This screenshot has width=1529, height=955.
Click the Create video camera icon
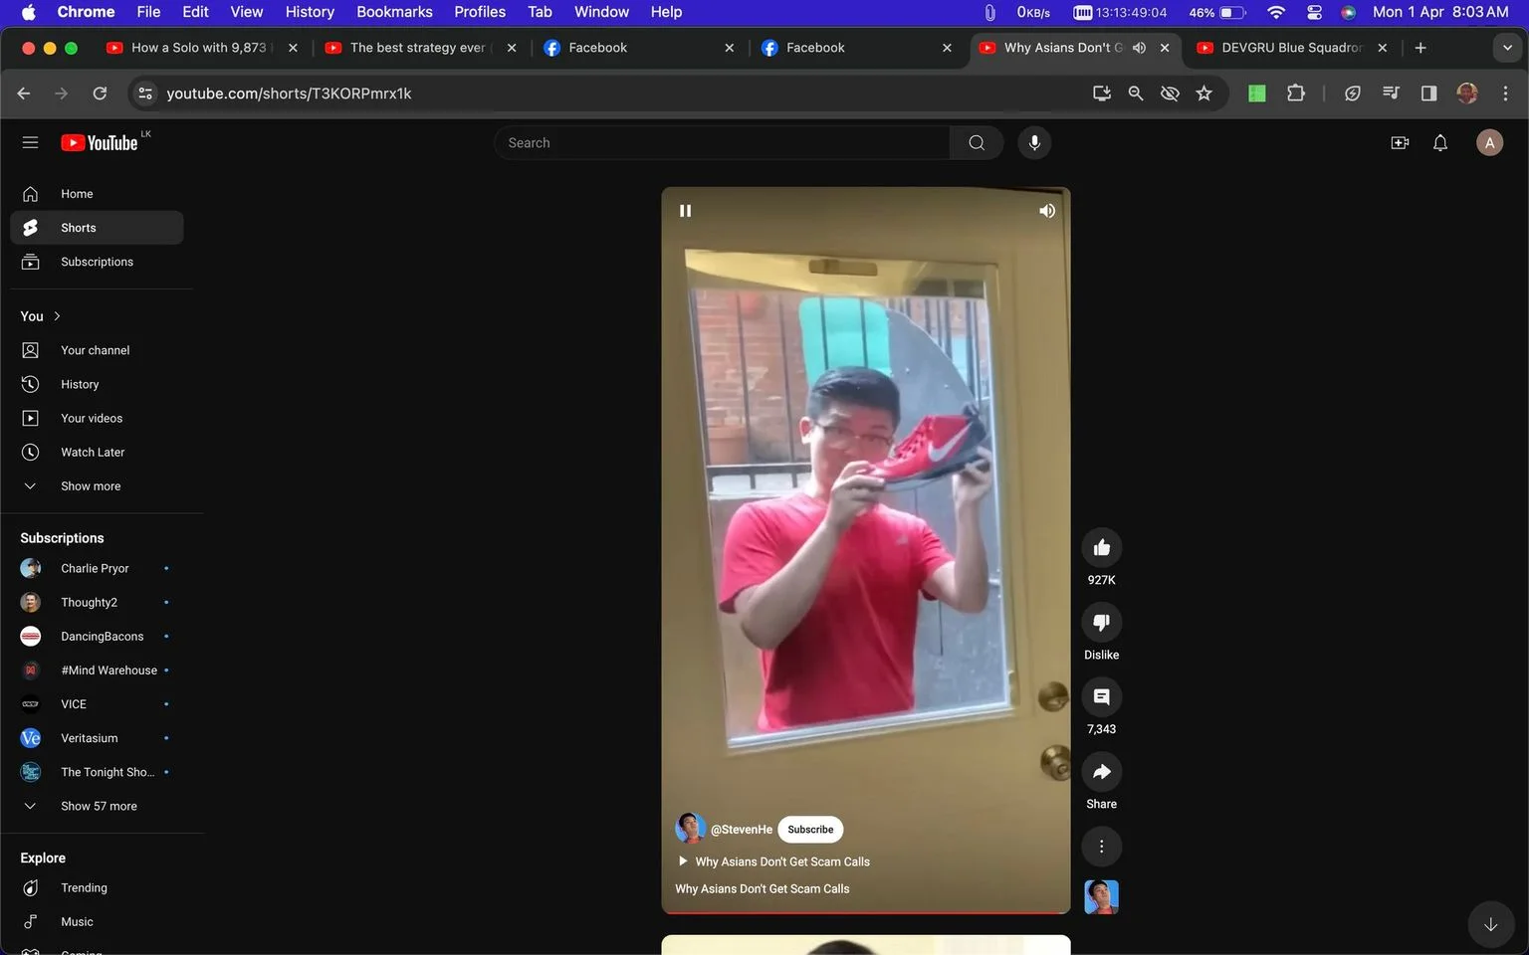coord(1400,143)
